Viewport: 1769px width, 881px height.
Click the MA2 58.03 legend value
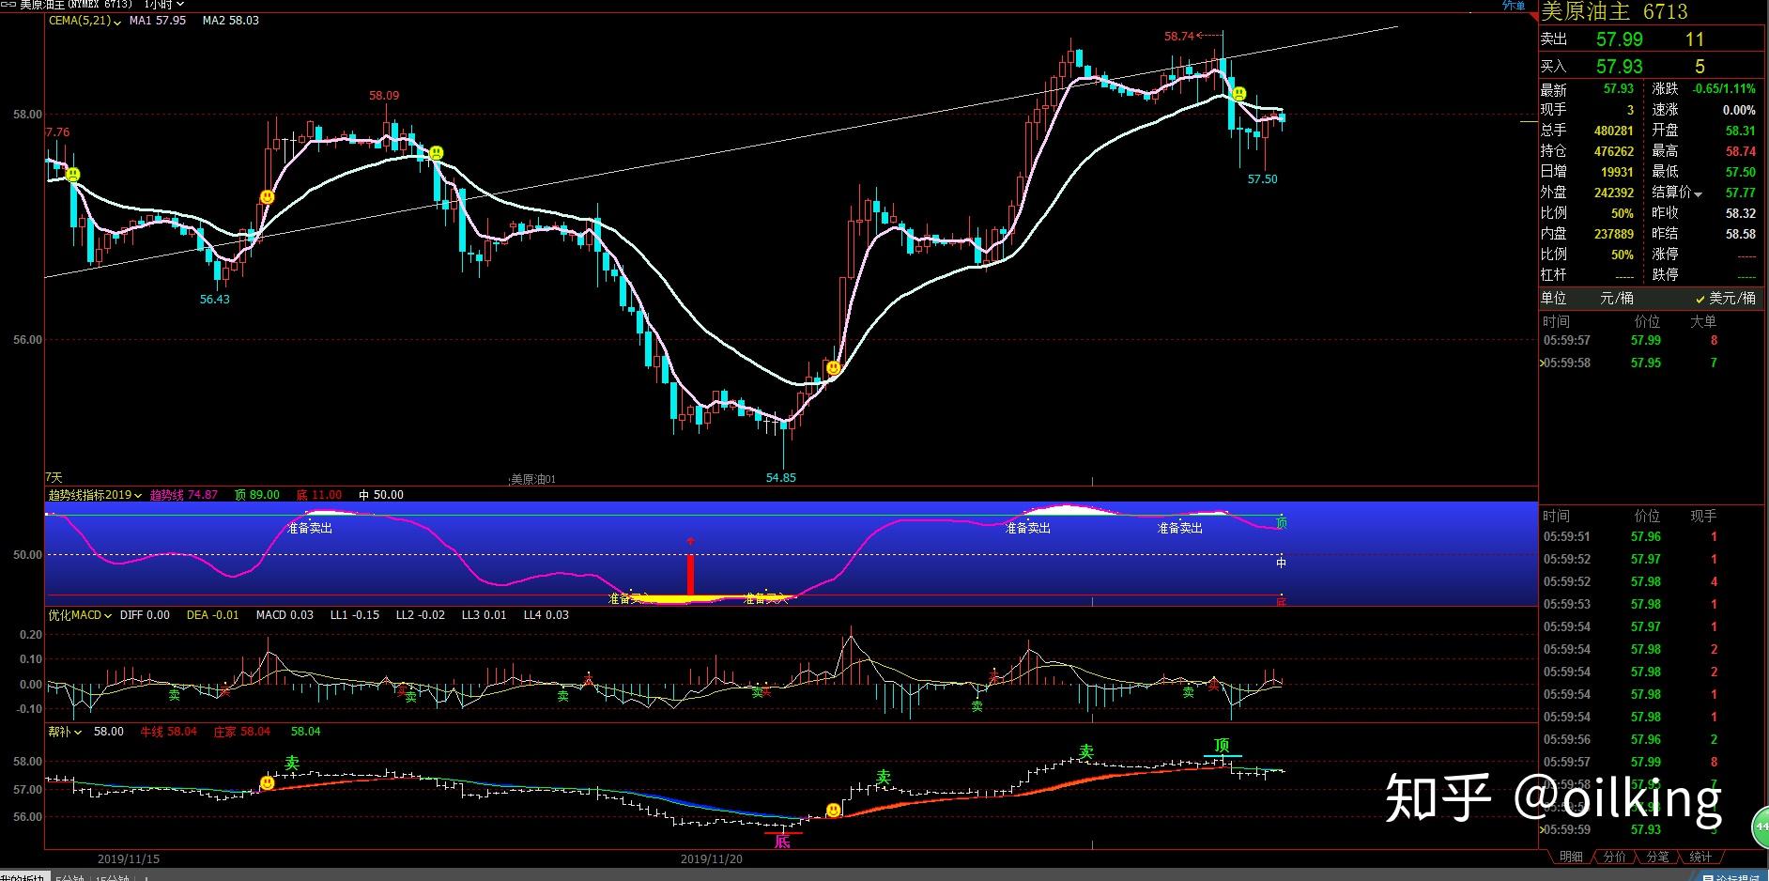point(231,20)
